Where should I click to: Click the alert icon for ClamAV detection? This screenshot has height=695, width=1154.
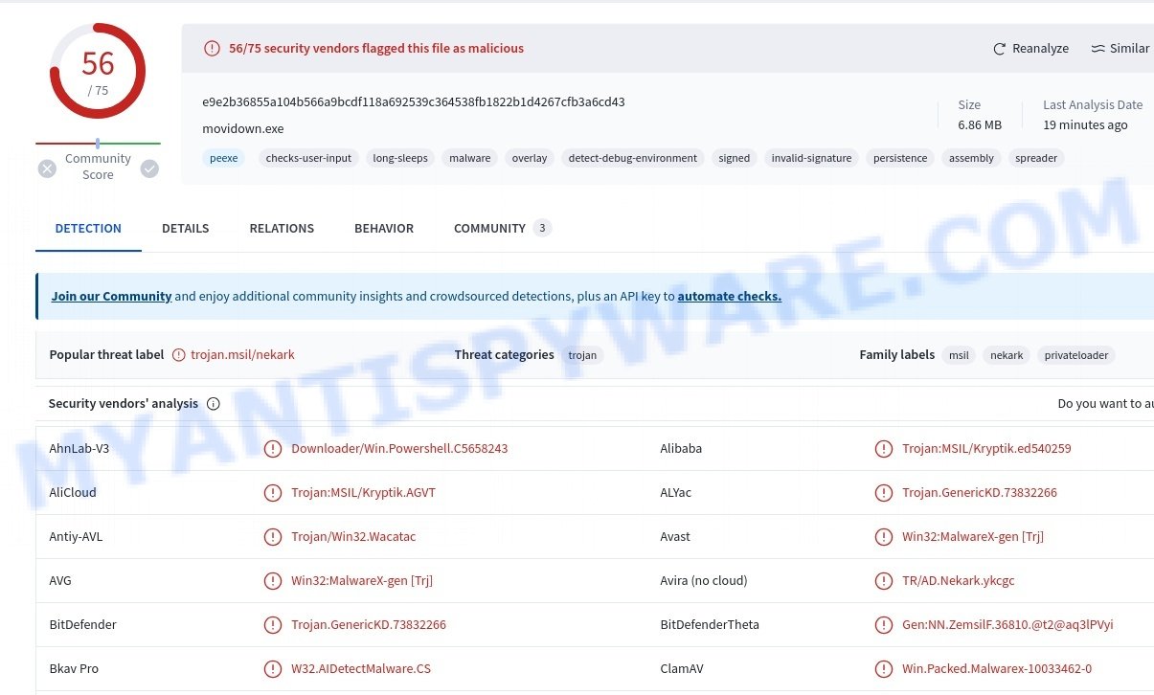tap(884, 669)
